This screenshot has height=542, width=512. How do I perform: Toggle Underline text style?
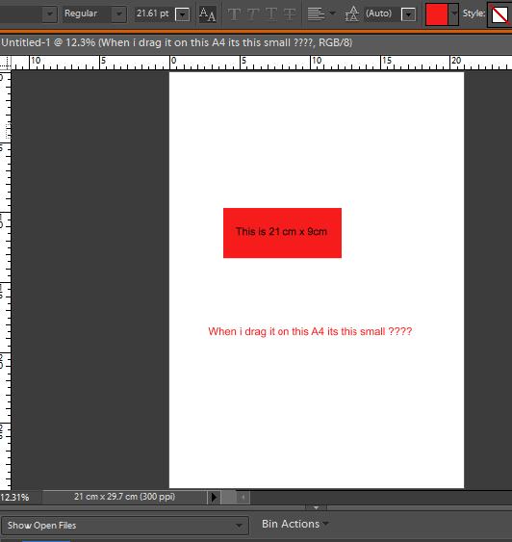click(x=271, y=14)
